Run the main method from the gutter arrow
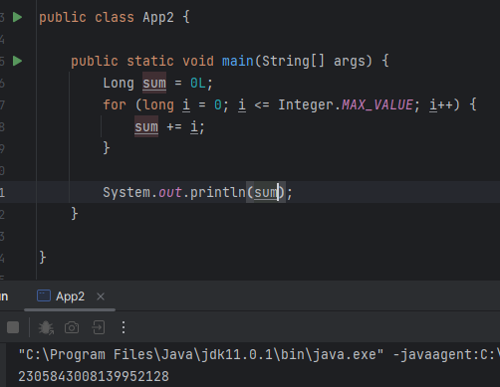The width and height of the screenshot is (500, 387). click(x=17, y=61)
